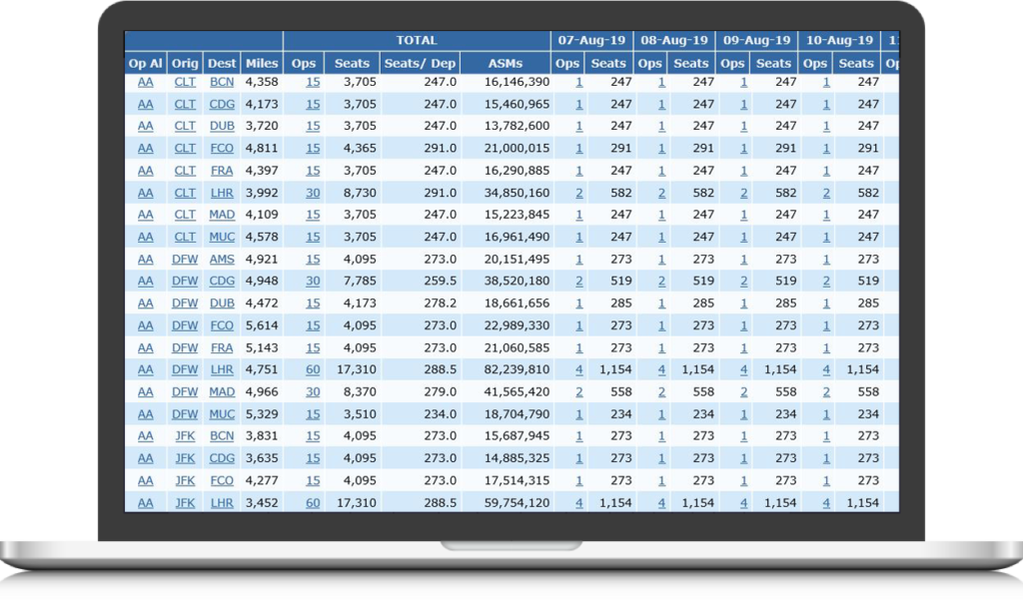Click total Ops 60 for JFK-LHR

coord(313,503)
